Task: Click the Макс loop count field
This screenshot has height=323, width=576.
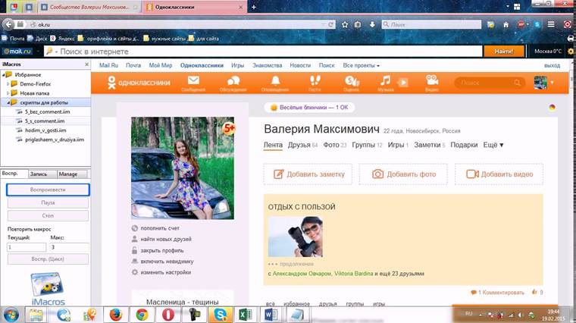Action: pos(69,247)
